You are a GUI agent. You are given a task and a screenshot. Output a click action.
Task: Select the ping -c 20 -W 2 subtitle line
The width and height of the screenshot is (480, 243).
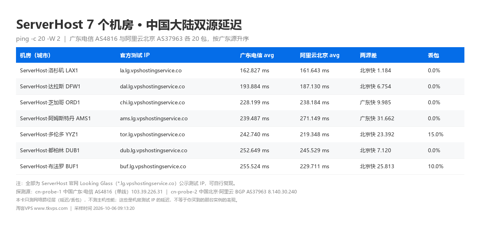(x=132, y=39)
